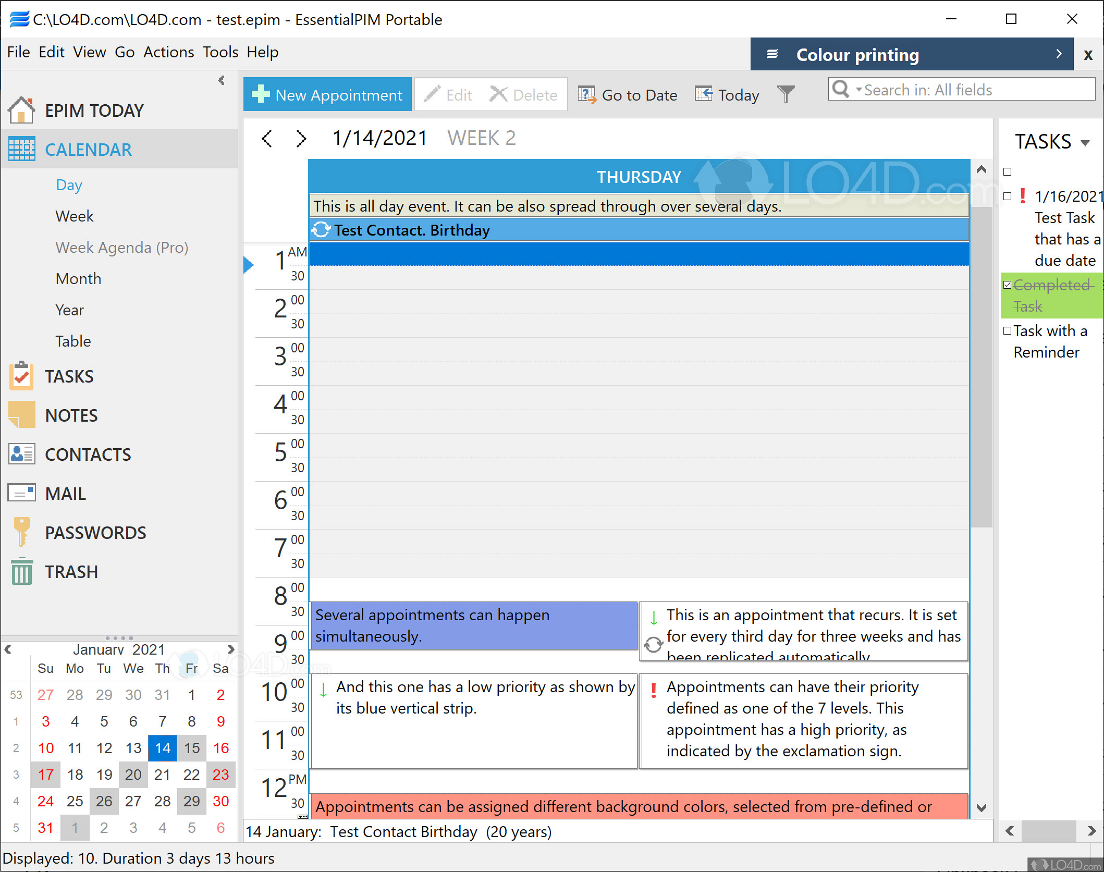Uncheck the Completed Task checkbox
Image resolution: width=1104 pixels, height=872 pixels.
point(1008,285)
